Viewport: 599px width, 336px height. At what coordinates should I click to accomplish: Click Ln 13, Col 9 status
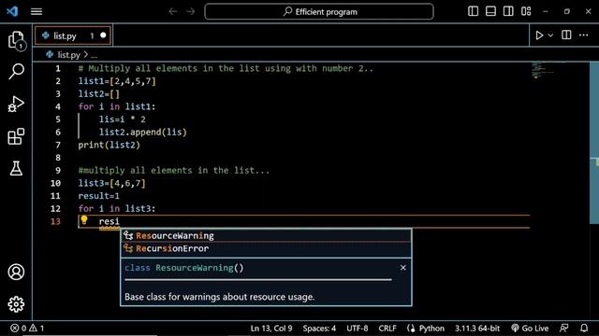(270, 328)
